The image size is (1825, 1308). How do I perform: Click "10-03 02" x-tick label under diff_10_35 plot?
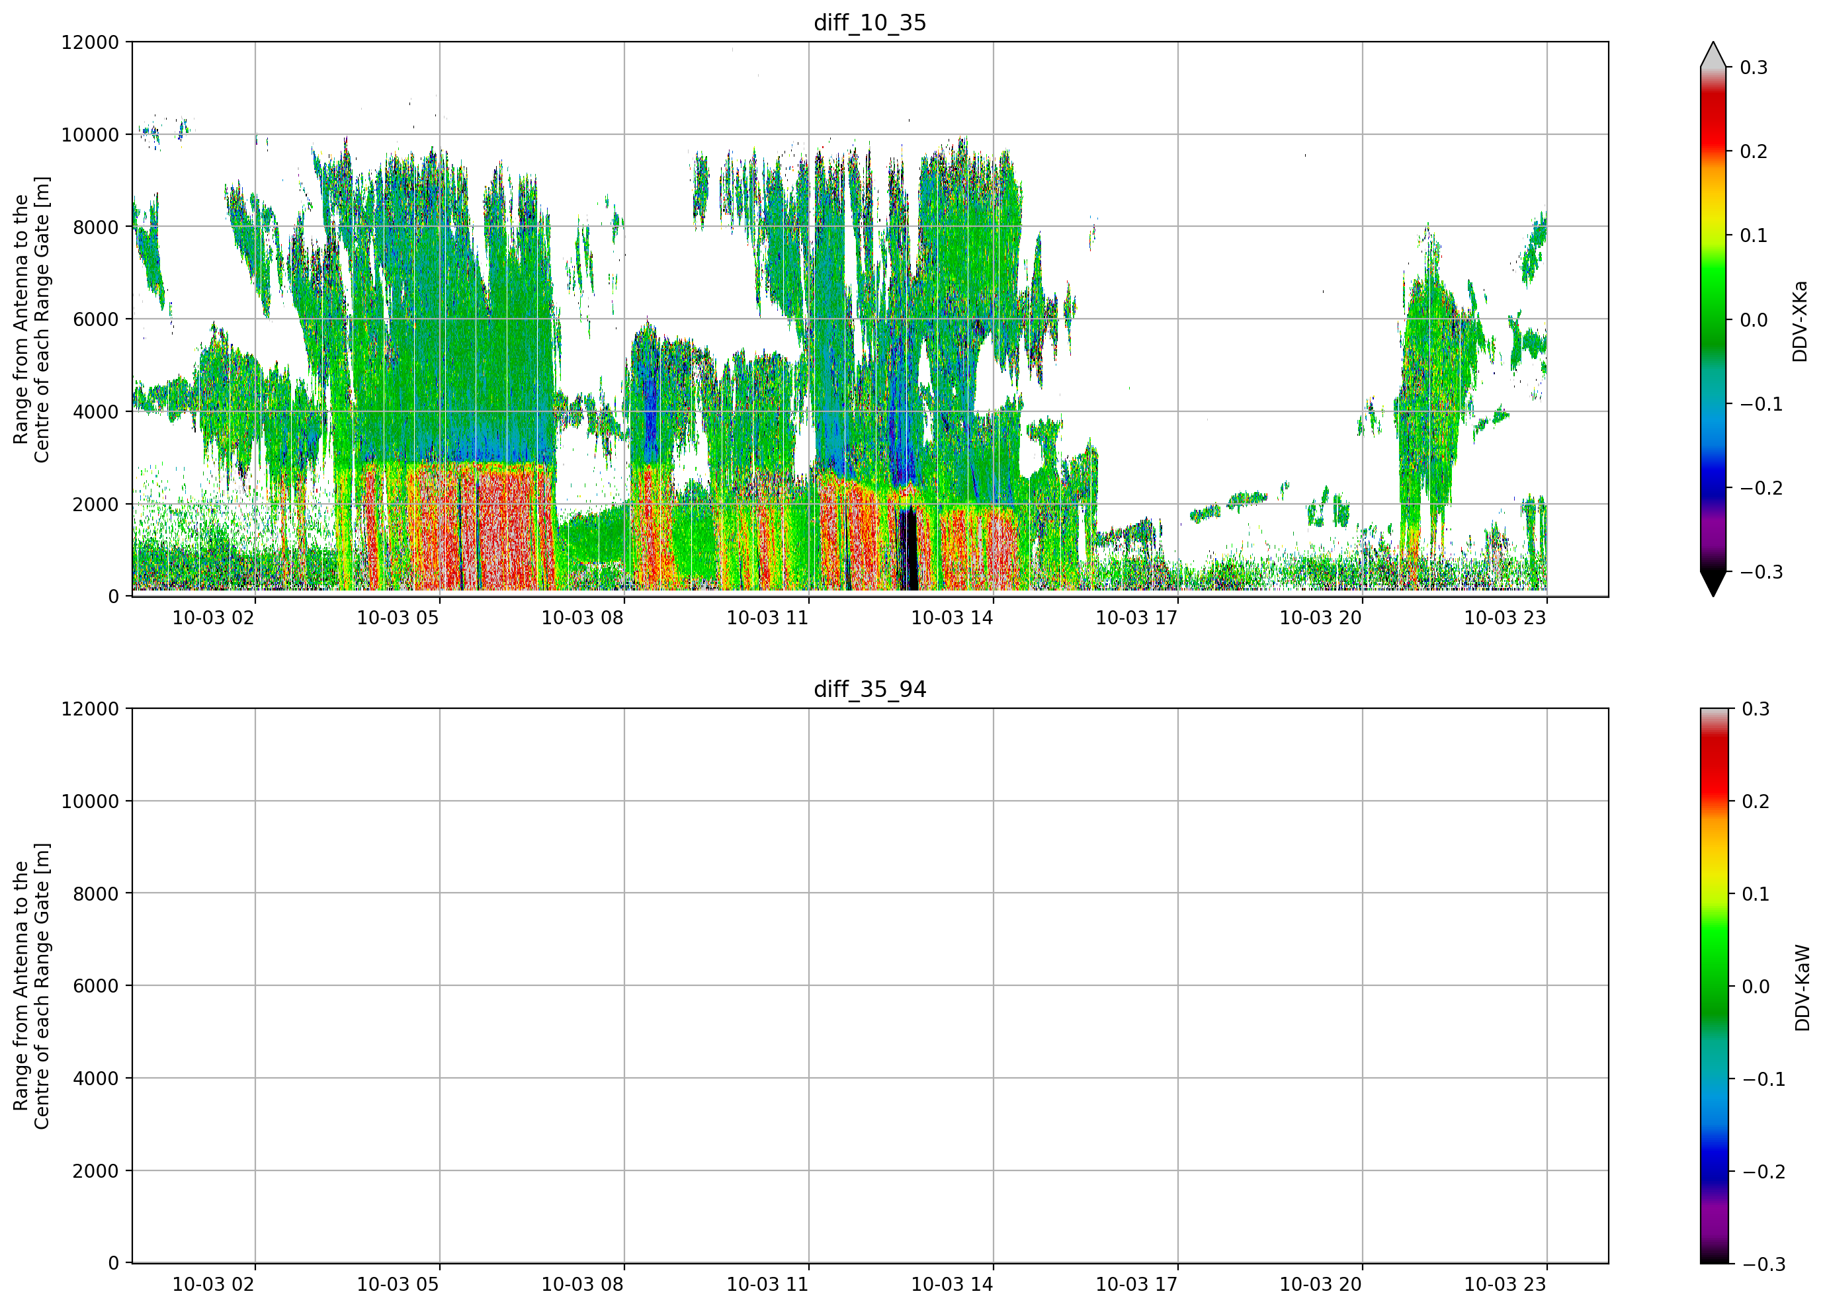coord(213,618)
